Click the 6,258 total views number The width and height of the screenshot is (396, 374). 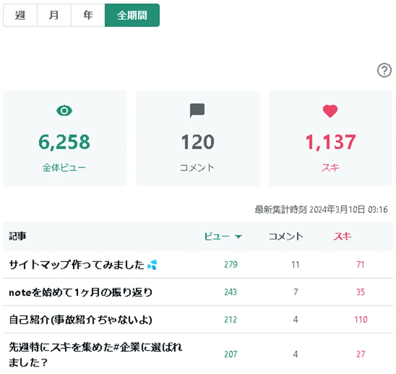coord(64,142)
